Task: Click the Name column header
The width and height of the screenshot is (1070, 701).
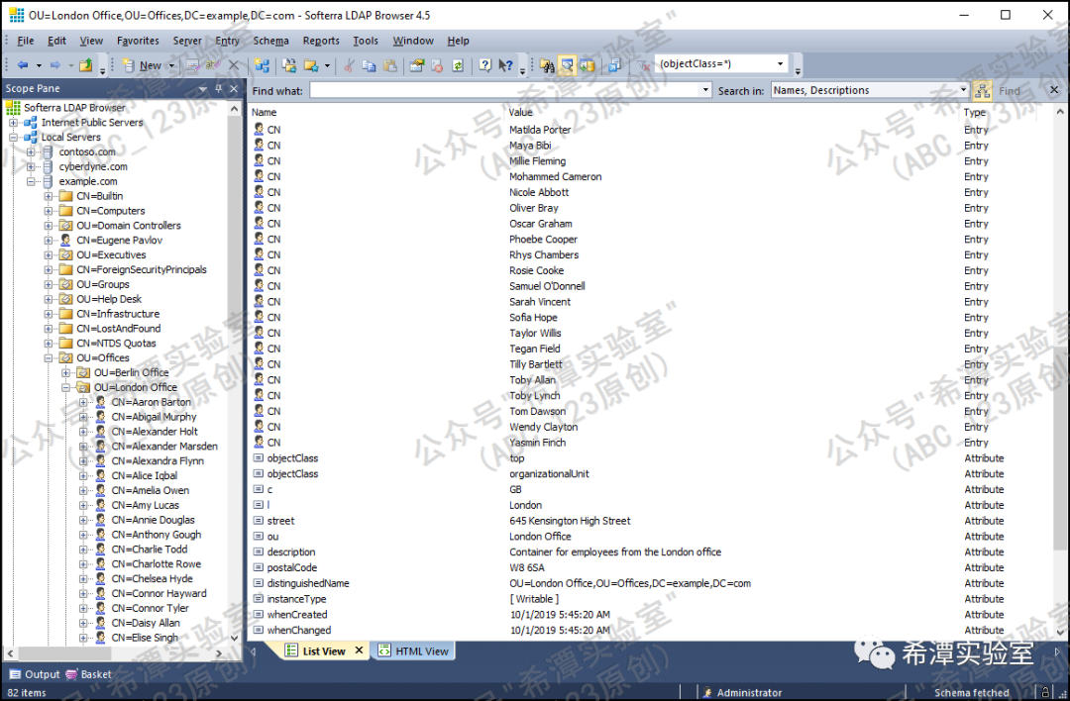Action: point(265,113)
